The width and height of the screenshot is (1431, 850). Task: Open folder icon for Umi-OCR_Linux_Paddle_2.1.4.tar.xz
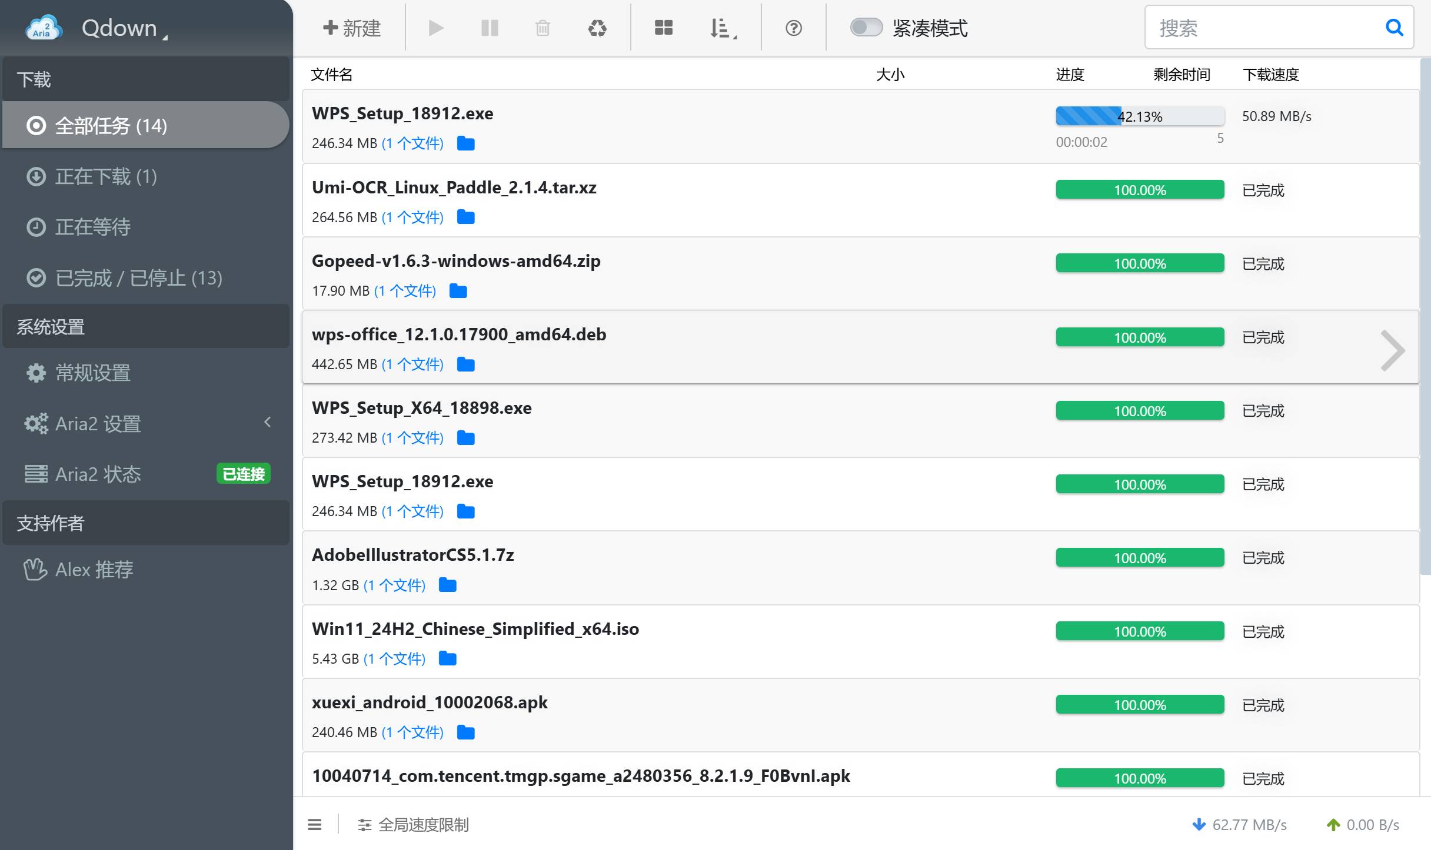466,217
